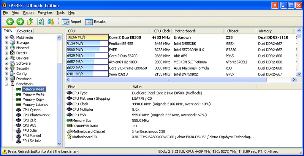Click the horizontal scrollbar of results list

point(169,80)
